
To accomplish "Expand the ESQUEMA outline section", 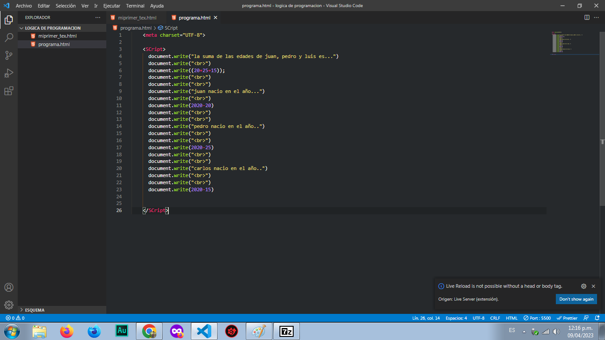I will coord(62,310).
